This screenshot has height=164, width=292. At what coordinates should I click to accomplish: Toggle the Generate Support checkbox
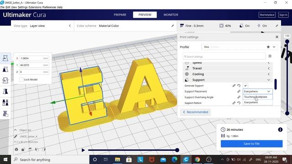click(245, 86)
